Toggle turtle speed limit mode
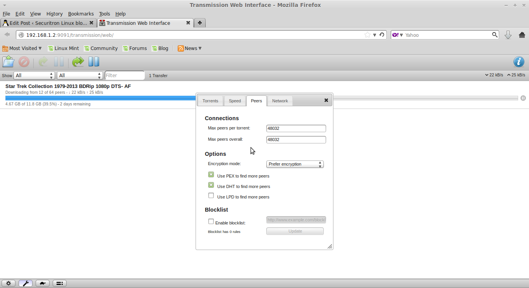Viewport: 529px width, 288px height. coord(43,283)
